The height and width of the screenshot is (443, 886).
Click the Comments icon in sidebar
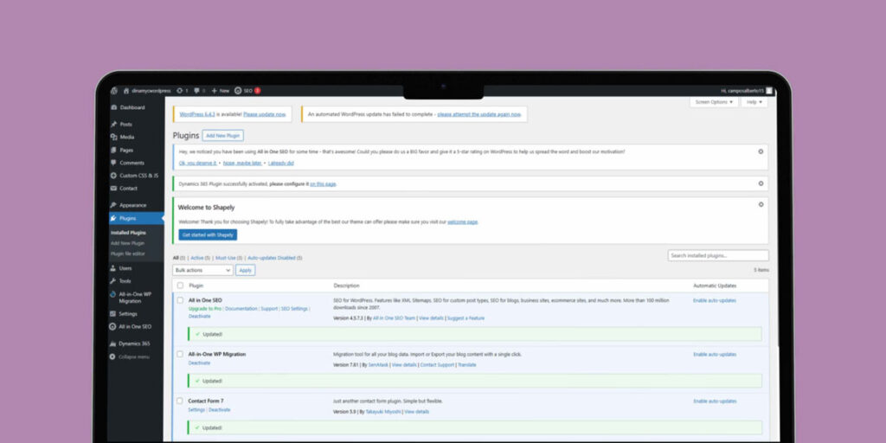click(114, 163)
